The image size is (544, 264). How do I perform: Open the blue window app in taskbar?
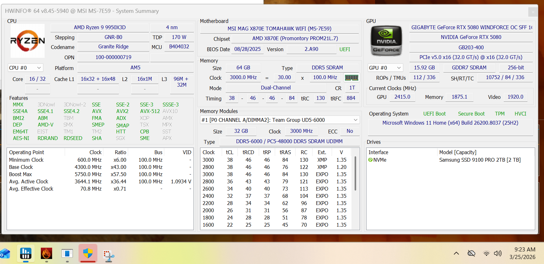[67, 254]
